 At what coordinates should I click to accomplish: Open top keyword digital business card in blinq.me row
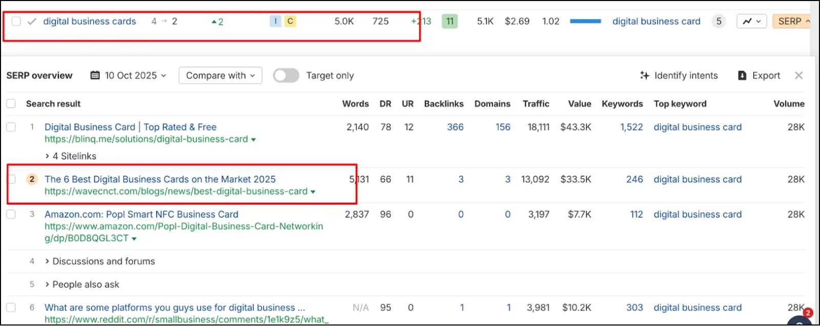(x=698, y=127)
